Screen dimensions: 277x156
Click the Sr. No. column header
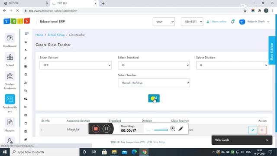[45, 121]
